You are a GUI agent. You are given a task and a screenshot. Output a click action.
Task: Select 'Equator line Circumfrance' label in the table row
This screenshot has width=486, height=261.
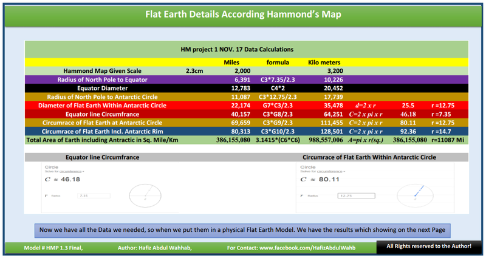coord(102,114)
